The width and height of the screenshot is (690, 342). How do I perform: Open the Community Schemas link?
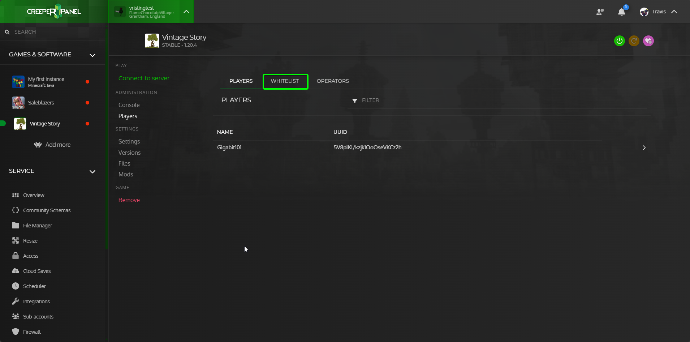[47, 210]
